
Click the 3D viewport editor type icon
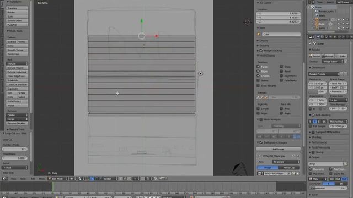click(4, 179)
